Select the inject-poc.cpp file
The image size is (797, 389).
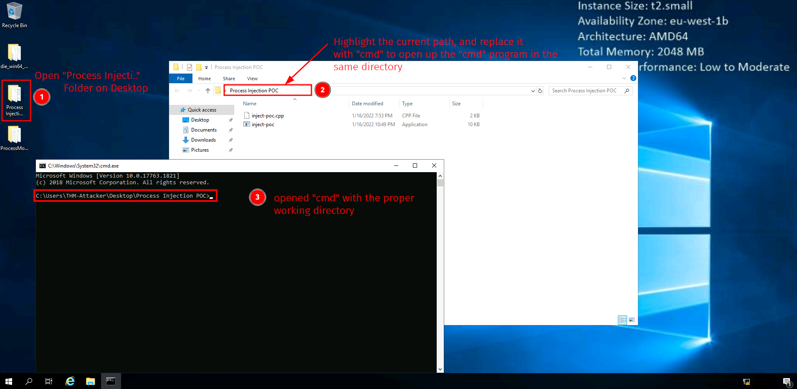tap(268, 116)
